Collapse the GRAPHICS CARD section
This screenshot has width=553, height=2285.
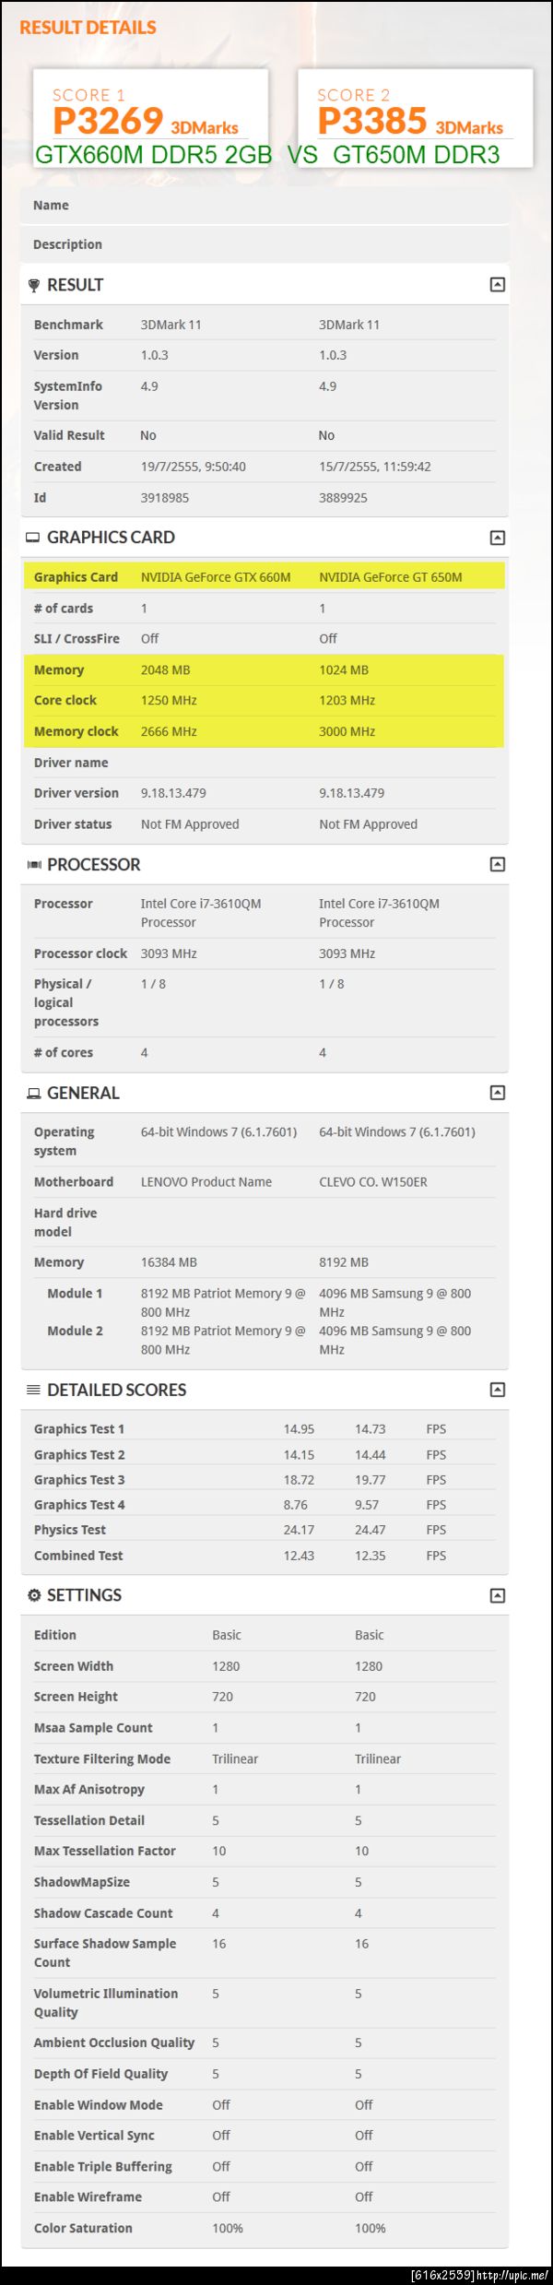497,538
